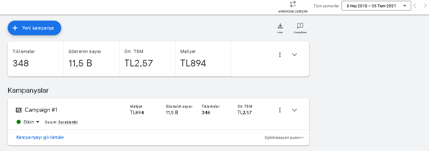
Task: Open the Etkin status dropdown arrow
Action: pyautogui.click(x=38, y=122)
